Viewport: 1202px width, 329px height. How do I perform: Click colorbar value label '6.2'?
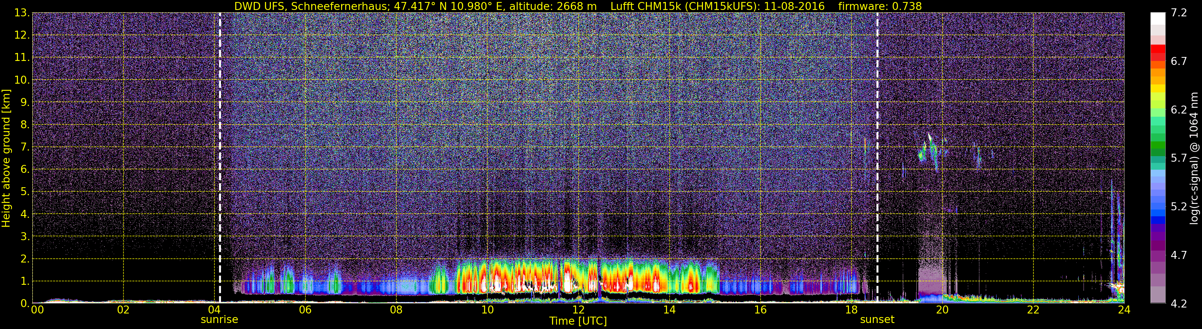point(1179,110)
